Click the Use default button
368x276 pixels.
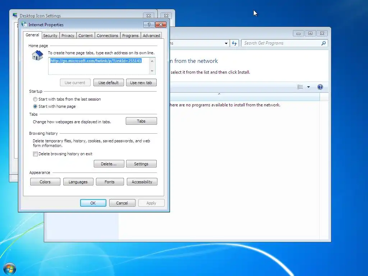109,83
